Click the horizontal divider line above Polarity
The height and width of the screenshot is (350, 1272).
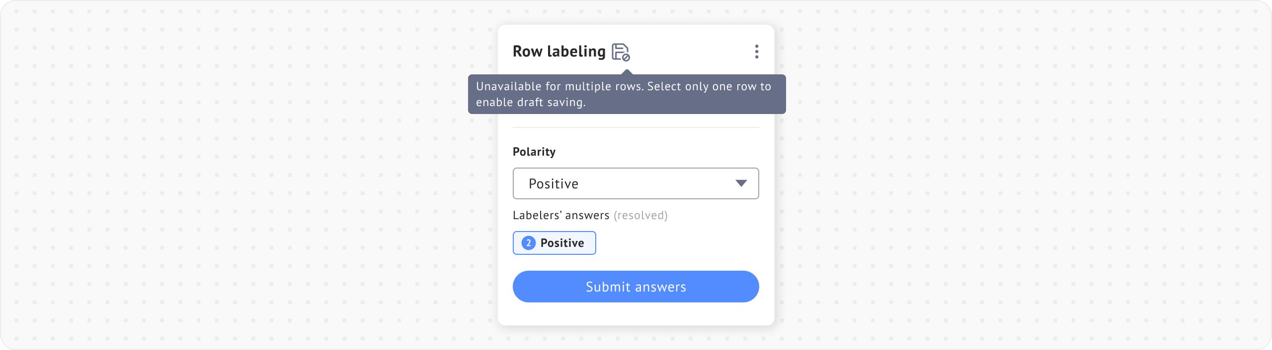pyautogui.click(x=635, y=127)
